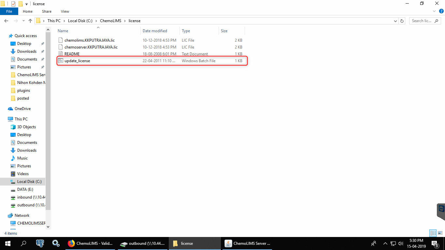
Task: Click the Up one level arrow
Action: click(30, 21)
